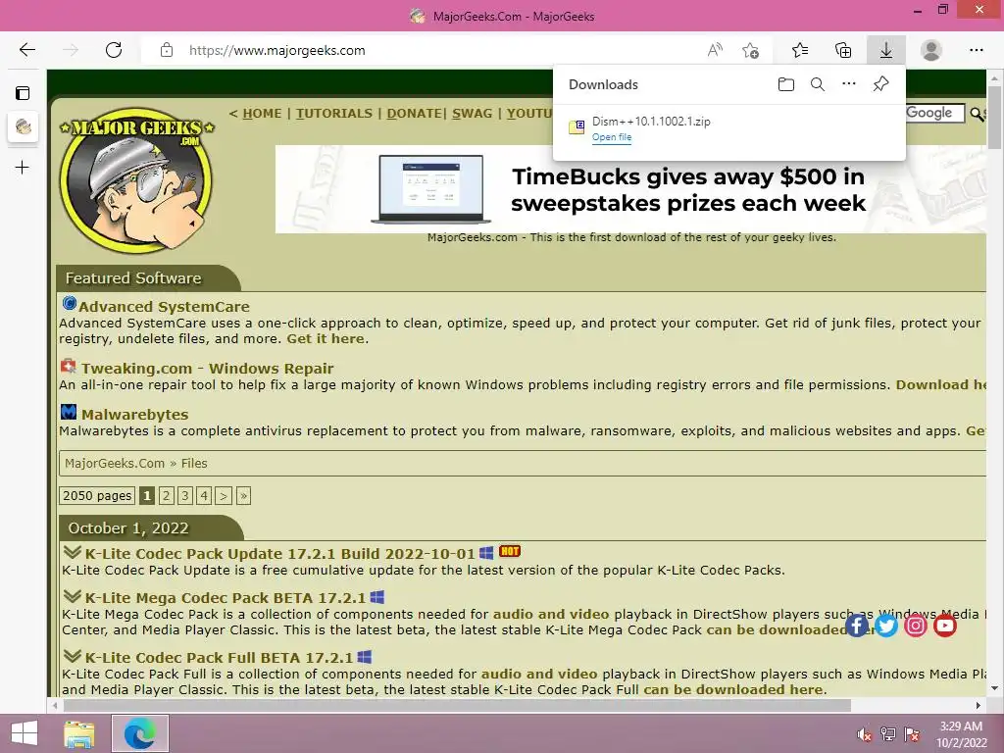Click Open file under Dism++ download

point(612,137)
